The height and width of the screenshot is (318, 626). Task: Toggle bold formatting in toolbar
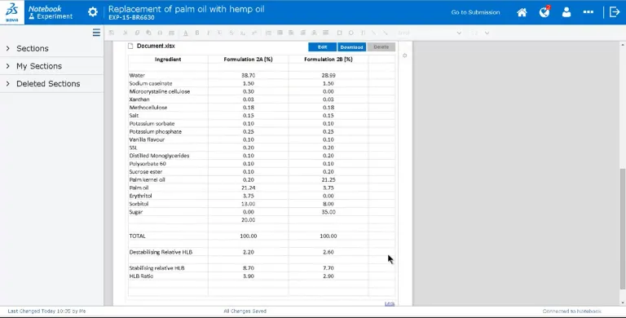point(196,33)
